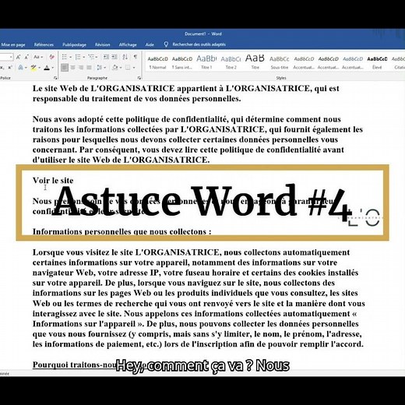The height and width of the screenshot is (405, 405).
Task: Open the Police dialog launcher
Action: tap(55, 78)
